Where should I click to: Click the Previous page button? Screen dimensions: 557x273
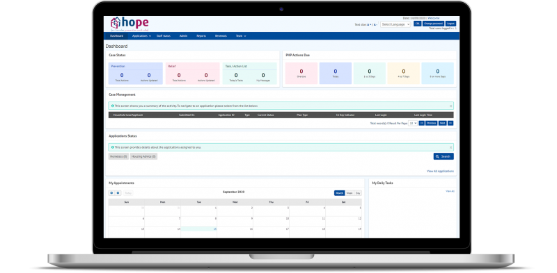(x=431, y=123)
